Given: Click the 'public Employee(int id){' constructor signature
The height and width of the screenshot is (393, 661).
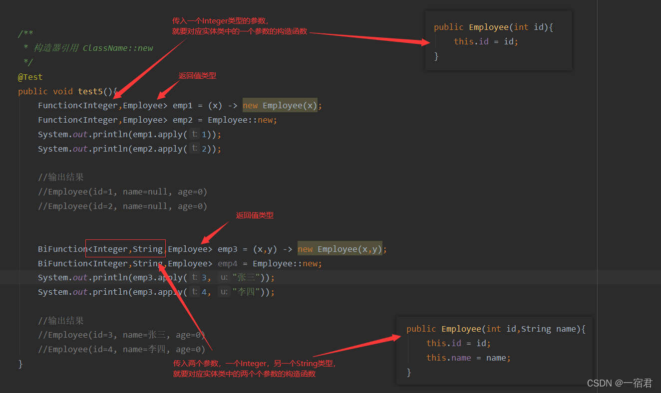Looking at the screenshot, I should click(x=494, y=27).
